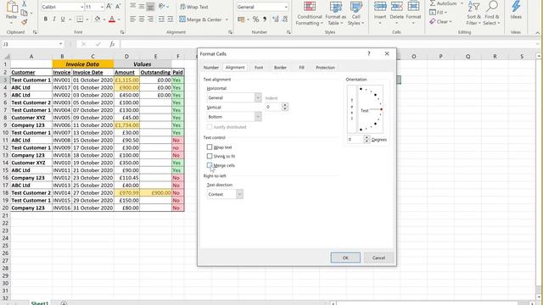Click the Fill Color bucket icon
This screenshot has width=543, height=305.
tap(98, 19)
